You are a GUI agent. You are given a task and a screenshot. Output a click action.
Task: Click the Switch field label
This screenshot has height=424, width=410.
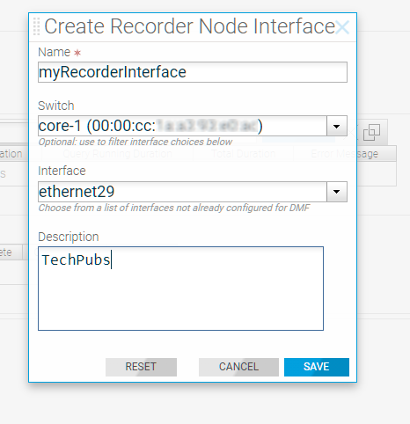pyautogui.click(x=56, y=106)
